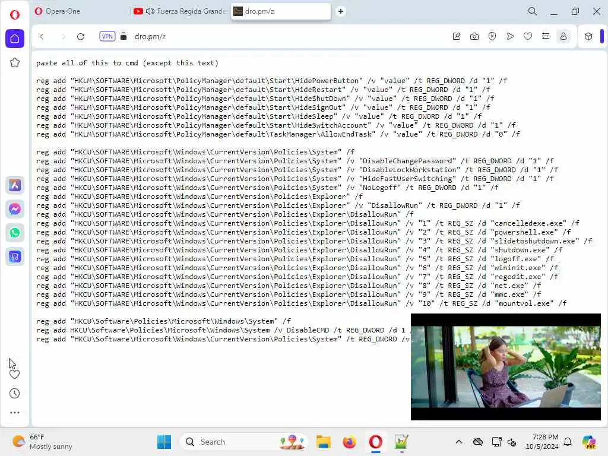Select the dro.pm/z tab
Screen dimensions: 608x456
point(281,11)
